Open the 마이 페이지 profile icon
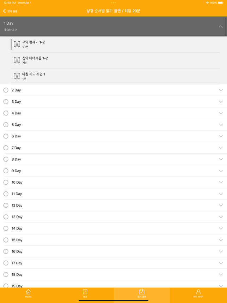Viewport: 227px width, 303px height. (198, 292)
